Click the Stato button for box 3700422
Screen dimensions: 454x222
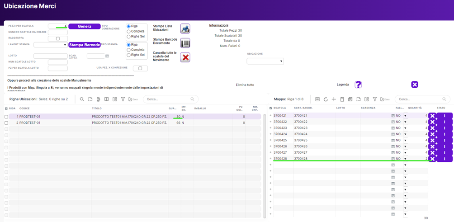[x=445, y=122]
